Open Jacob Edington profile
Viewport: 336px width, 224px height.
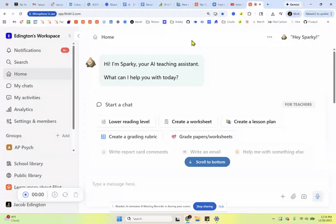pos(26,205)
